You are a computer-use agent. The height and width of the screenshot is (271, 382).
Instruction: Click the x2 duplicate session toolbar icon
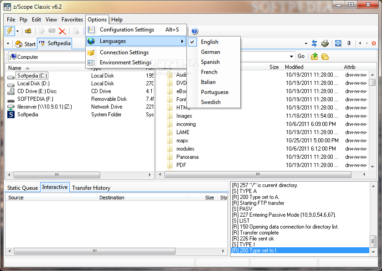click(28, 31)
